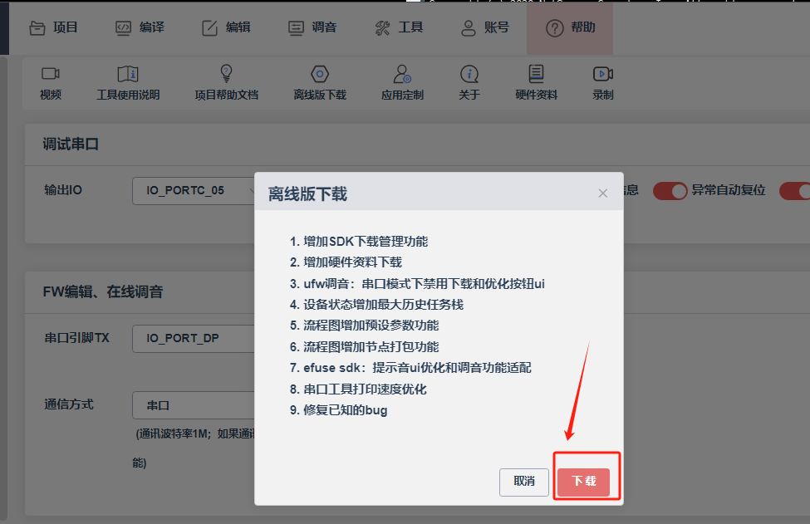The height and width of the screenshot is (524, 810).
Task: Expand the 通信方式 串口 dropdown
Action: pyautogui.click(x=194, y=405)
